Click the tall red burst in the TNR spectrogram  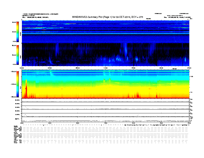pyautogui.click(x=26, y=89)
